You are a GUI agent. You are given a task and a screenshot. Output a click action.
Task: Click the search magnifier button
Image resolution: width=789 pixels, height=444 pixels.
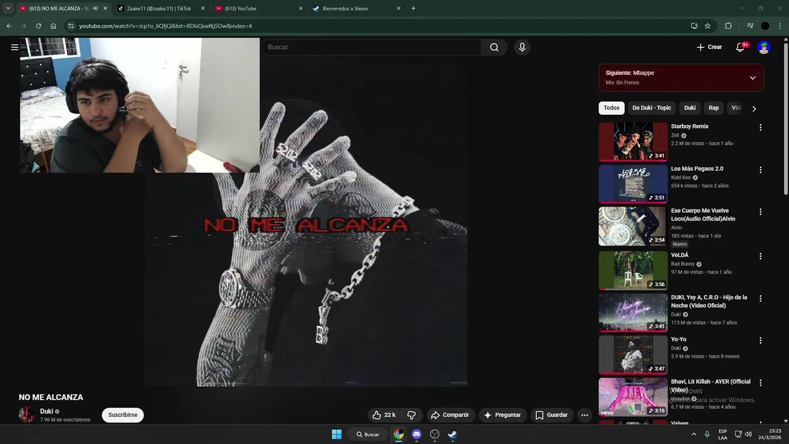click(x=494, y=47)
